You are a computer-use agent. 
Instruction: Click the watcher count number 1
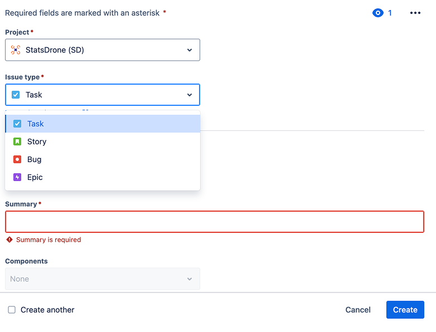pyautogui.click(x=390, y=13)
